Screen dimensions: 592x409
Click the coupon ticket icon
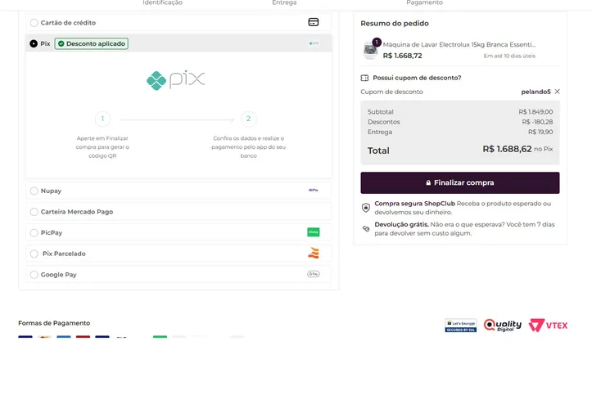pos(364,78)
